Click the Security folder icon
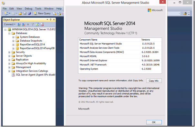Screen dimensions: 195x127 coord(13,52)
